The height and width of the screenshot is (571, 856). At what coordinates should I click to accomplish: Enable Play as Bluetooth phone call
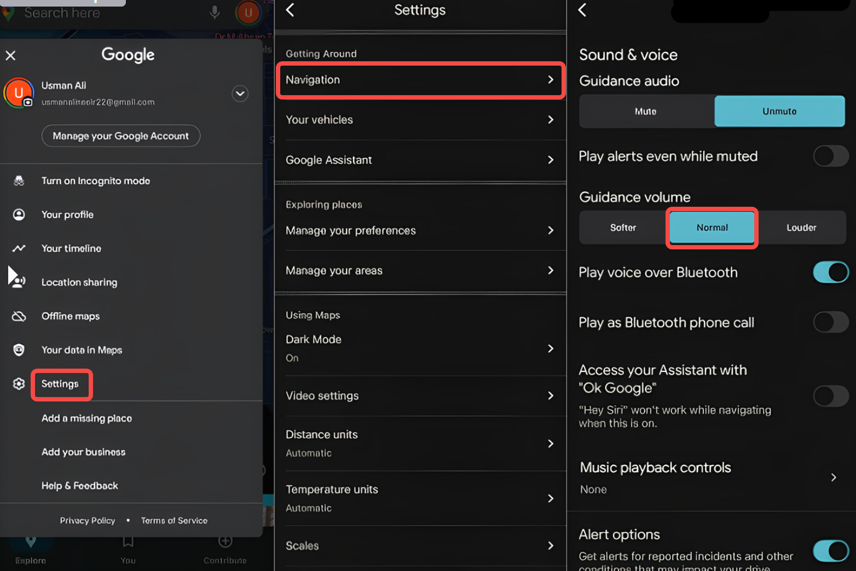point(830,323)
